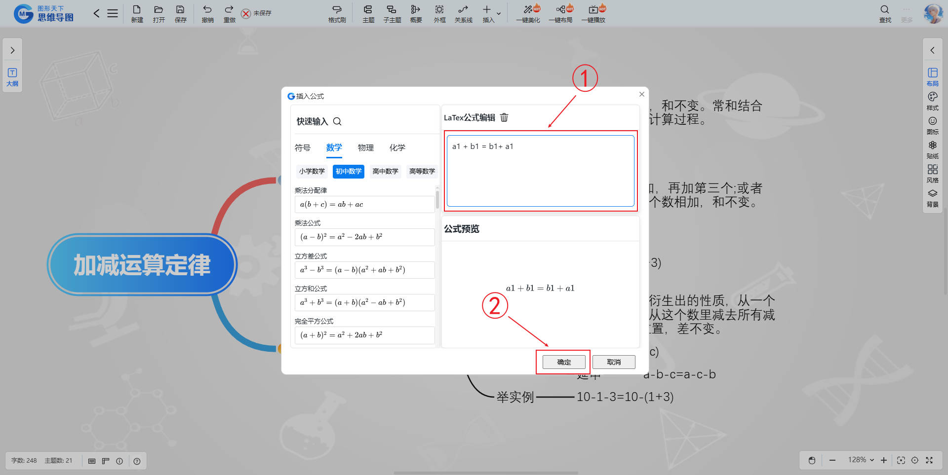Select the 高等数学 category filter
The width and height of the screenshot is (948, 475).
pyautogui.click(x=422, y=171)
